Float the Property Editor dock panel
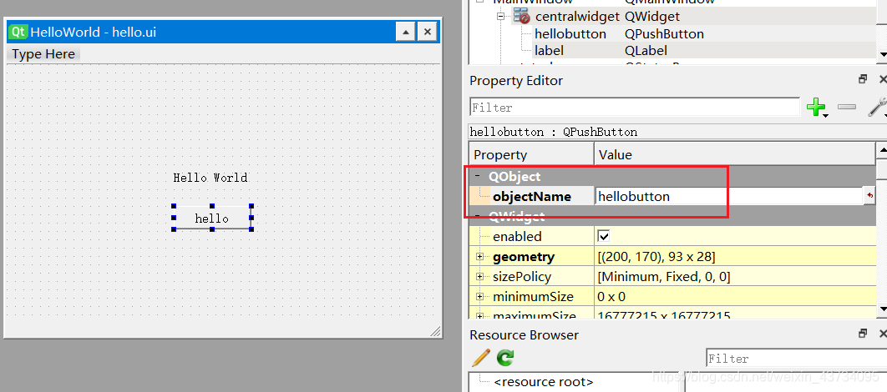 pos(863,79)
